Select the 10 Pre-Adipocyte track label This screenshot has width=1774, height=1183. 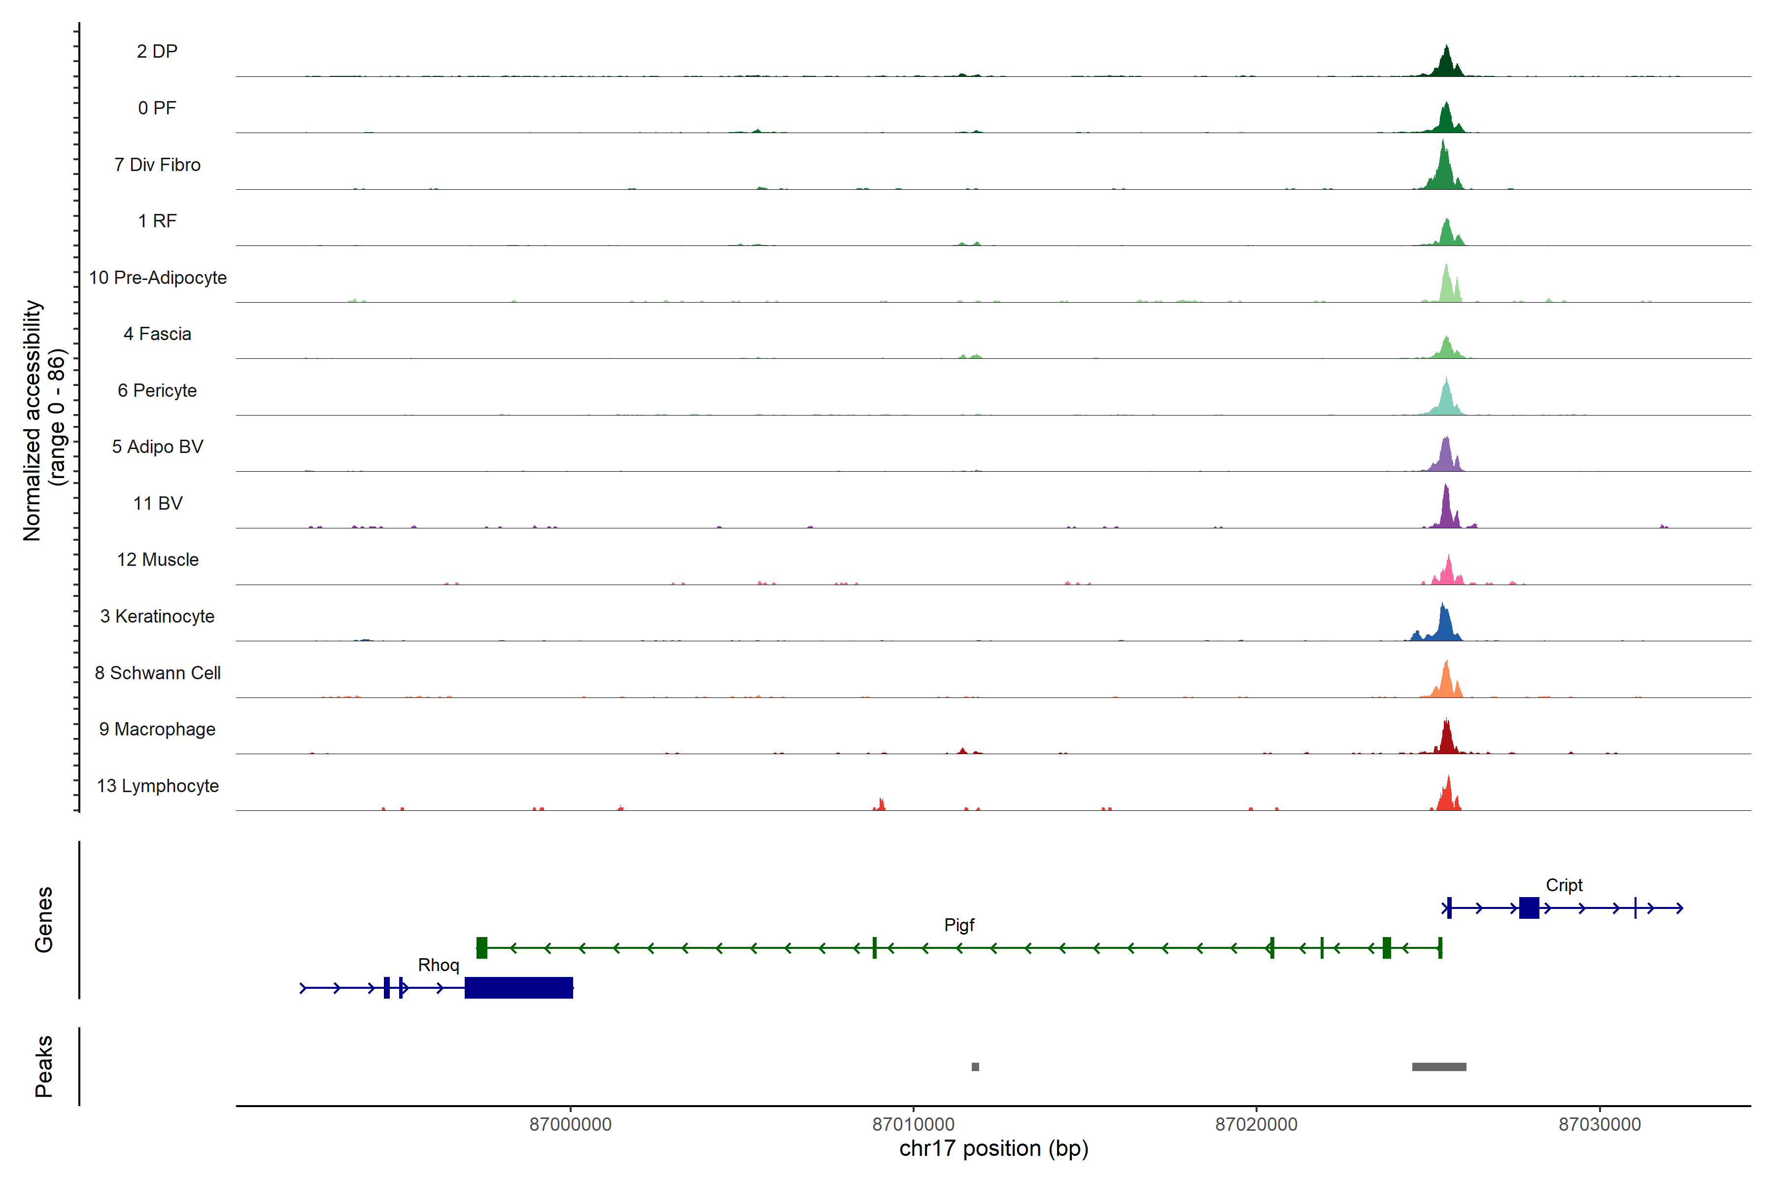(158, 278)
